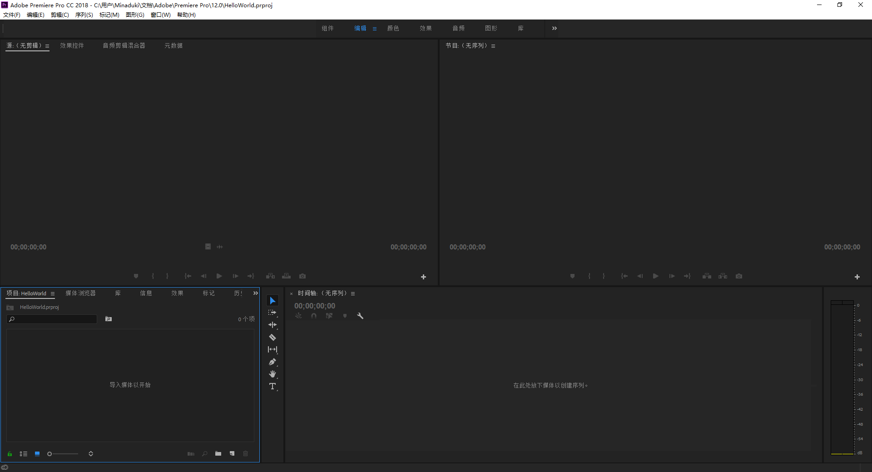This screenshot has height=472, width=872.
Task: Open the 序列(S) menu
Action: point(84,15)
